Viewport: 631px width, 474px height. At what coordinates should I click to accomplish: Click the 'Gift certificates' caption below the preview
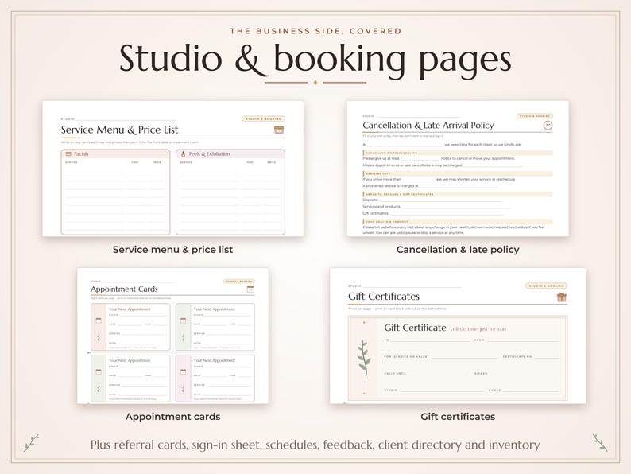458,417
